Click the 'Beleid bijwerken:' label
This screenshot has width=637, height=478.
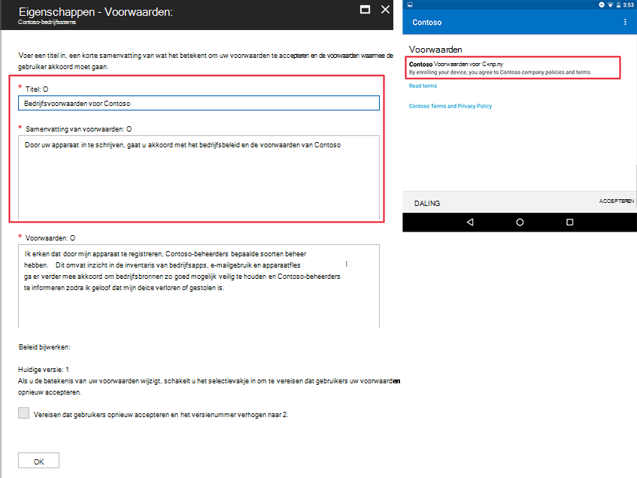click(x=44, y=346)
